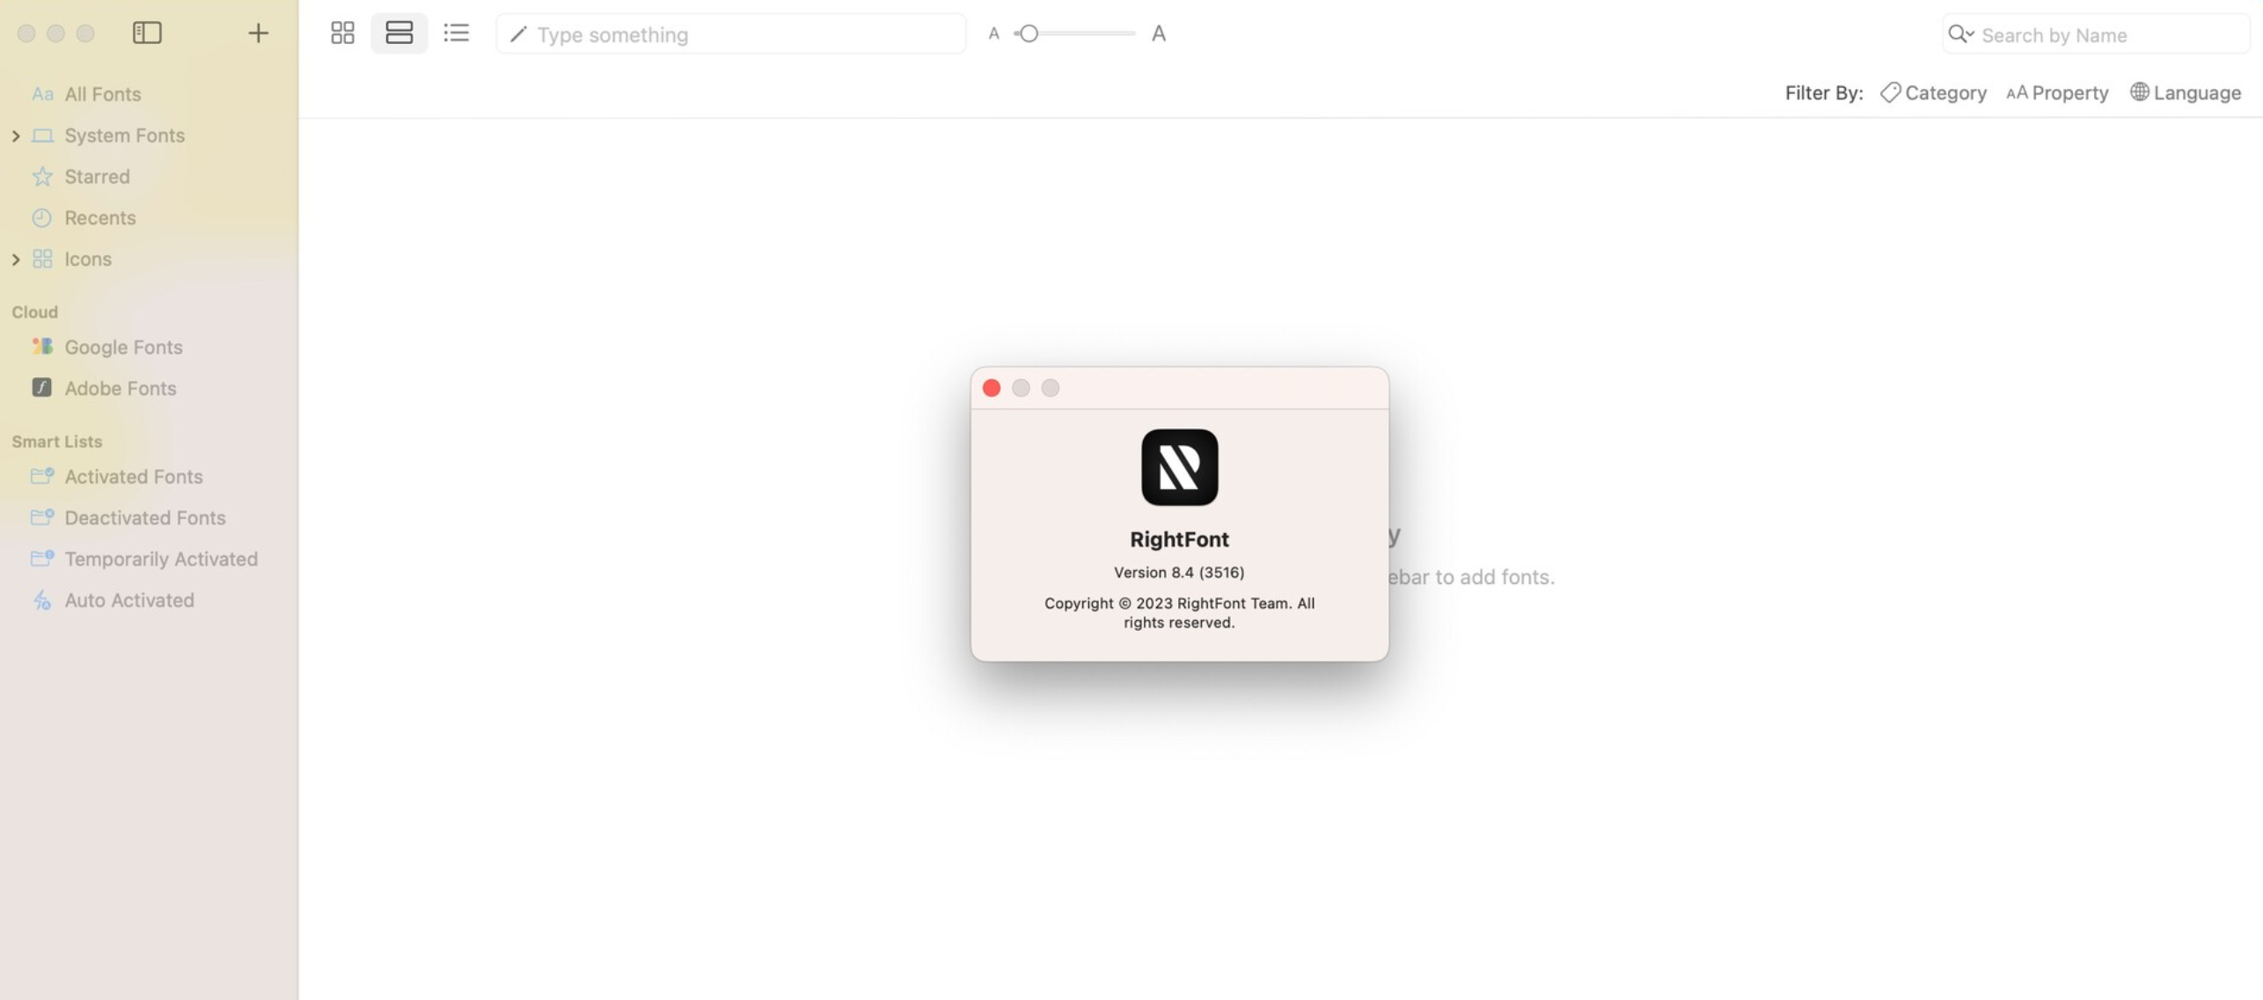Click the large A size icon
The width and height of the screenshot is (2263, 1000).
[1159, 33]
